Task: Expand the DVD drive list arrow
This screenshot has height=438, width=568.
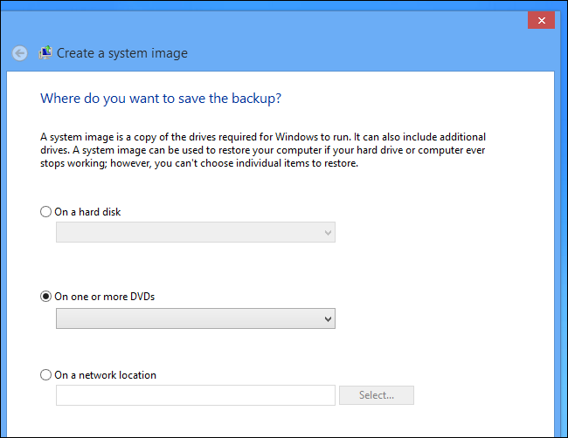Action: point(328,319)
